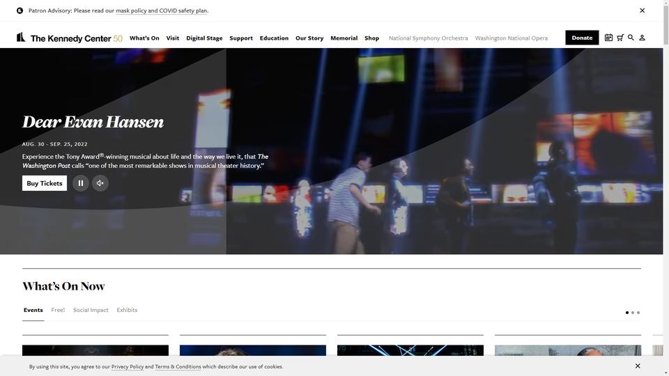The image size is (669, 376).
Task: Toggle the hero video sound
Action: [x=100, y=183]
